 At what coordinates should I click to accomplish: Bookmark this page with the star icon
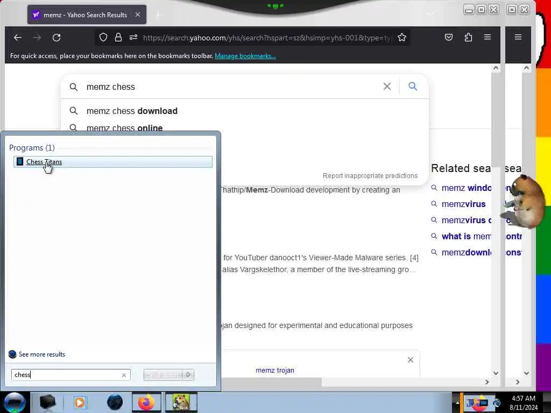click(402, 37)
